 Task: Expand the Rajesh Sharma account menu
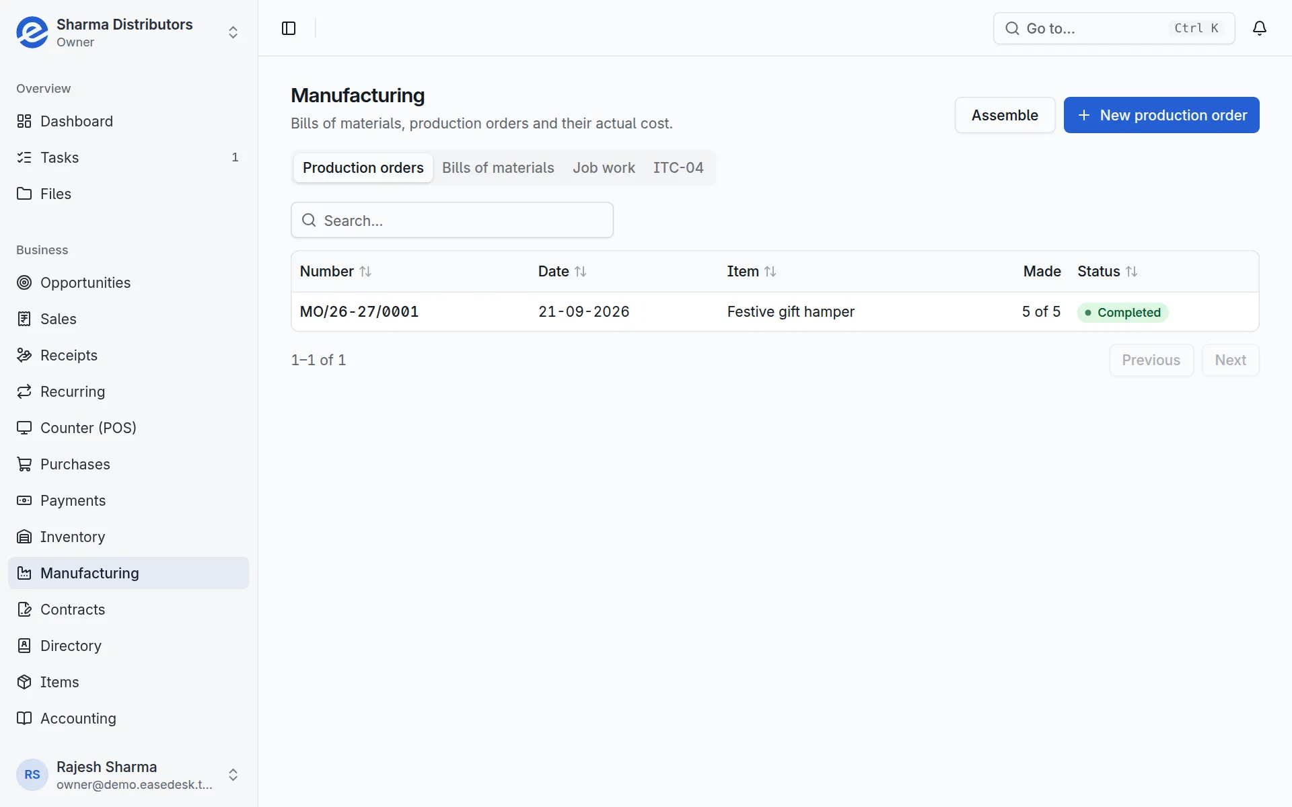click(233, 775)
